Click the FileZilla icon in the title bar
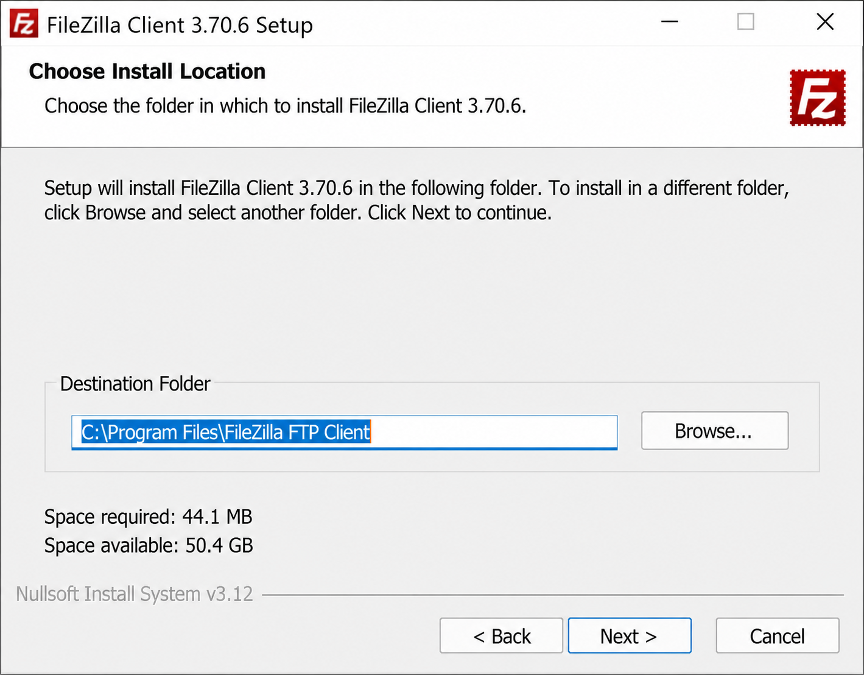Screen dimensions: 864x675 tap(24, 24)
